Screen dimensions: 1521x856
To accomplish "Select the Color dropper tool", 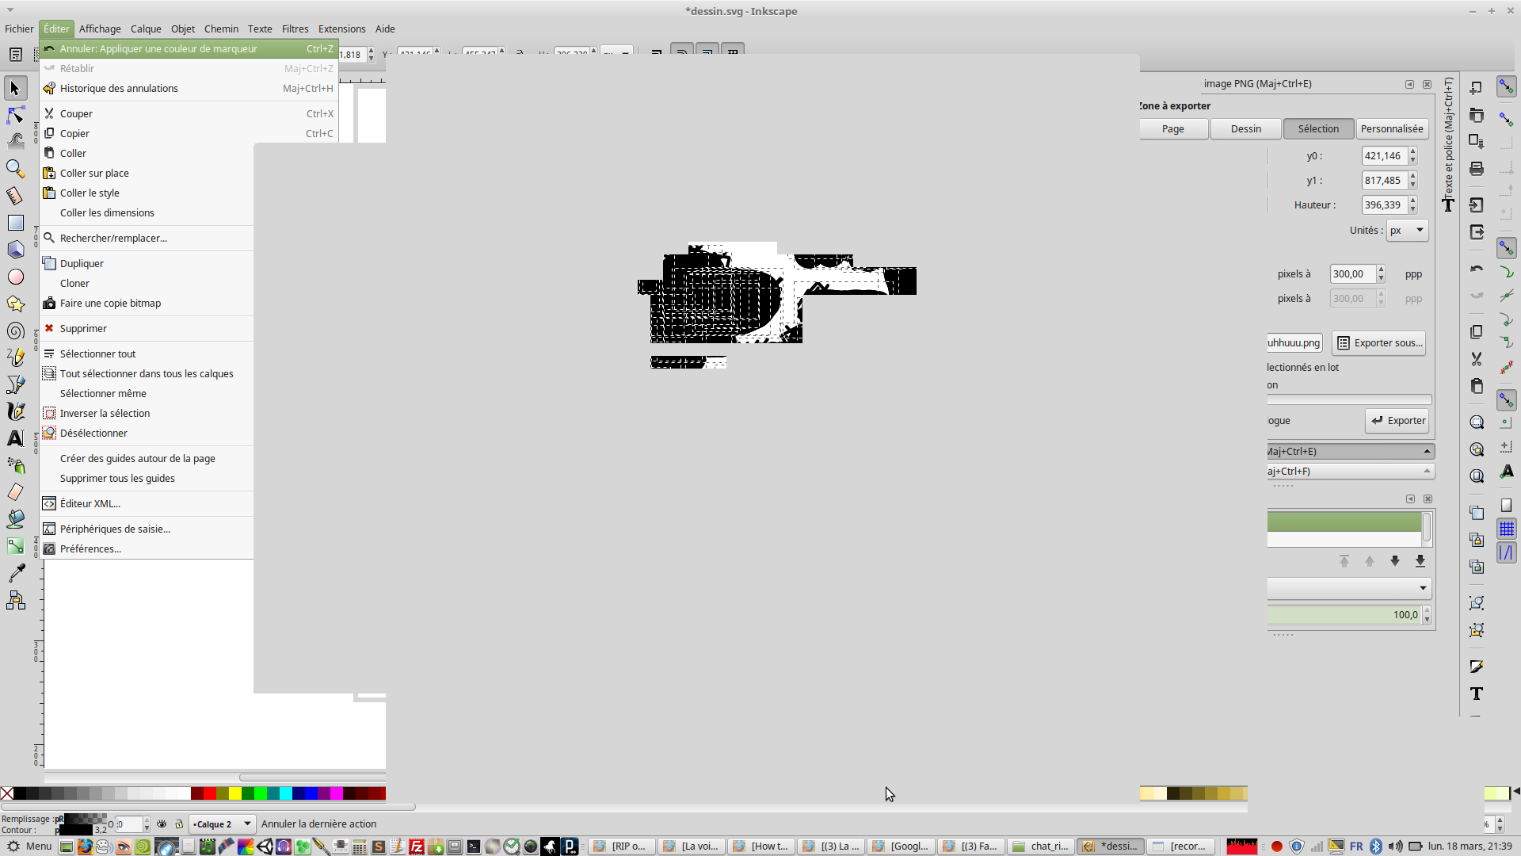I will (x=15, y=573).
